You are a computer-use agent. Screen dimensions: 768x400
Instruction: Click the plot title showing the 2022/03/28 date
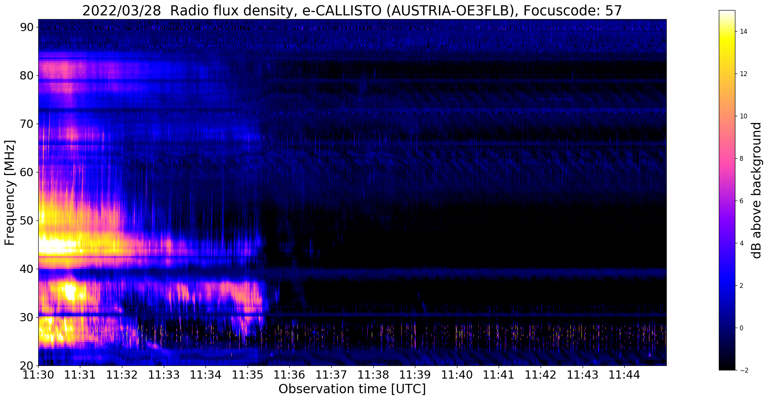pos(352,11)
